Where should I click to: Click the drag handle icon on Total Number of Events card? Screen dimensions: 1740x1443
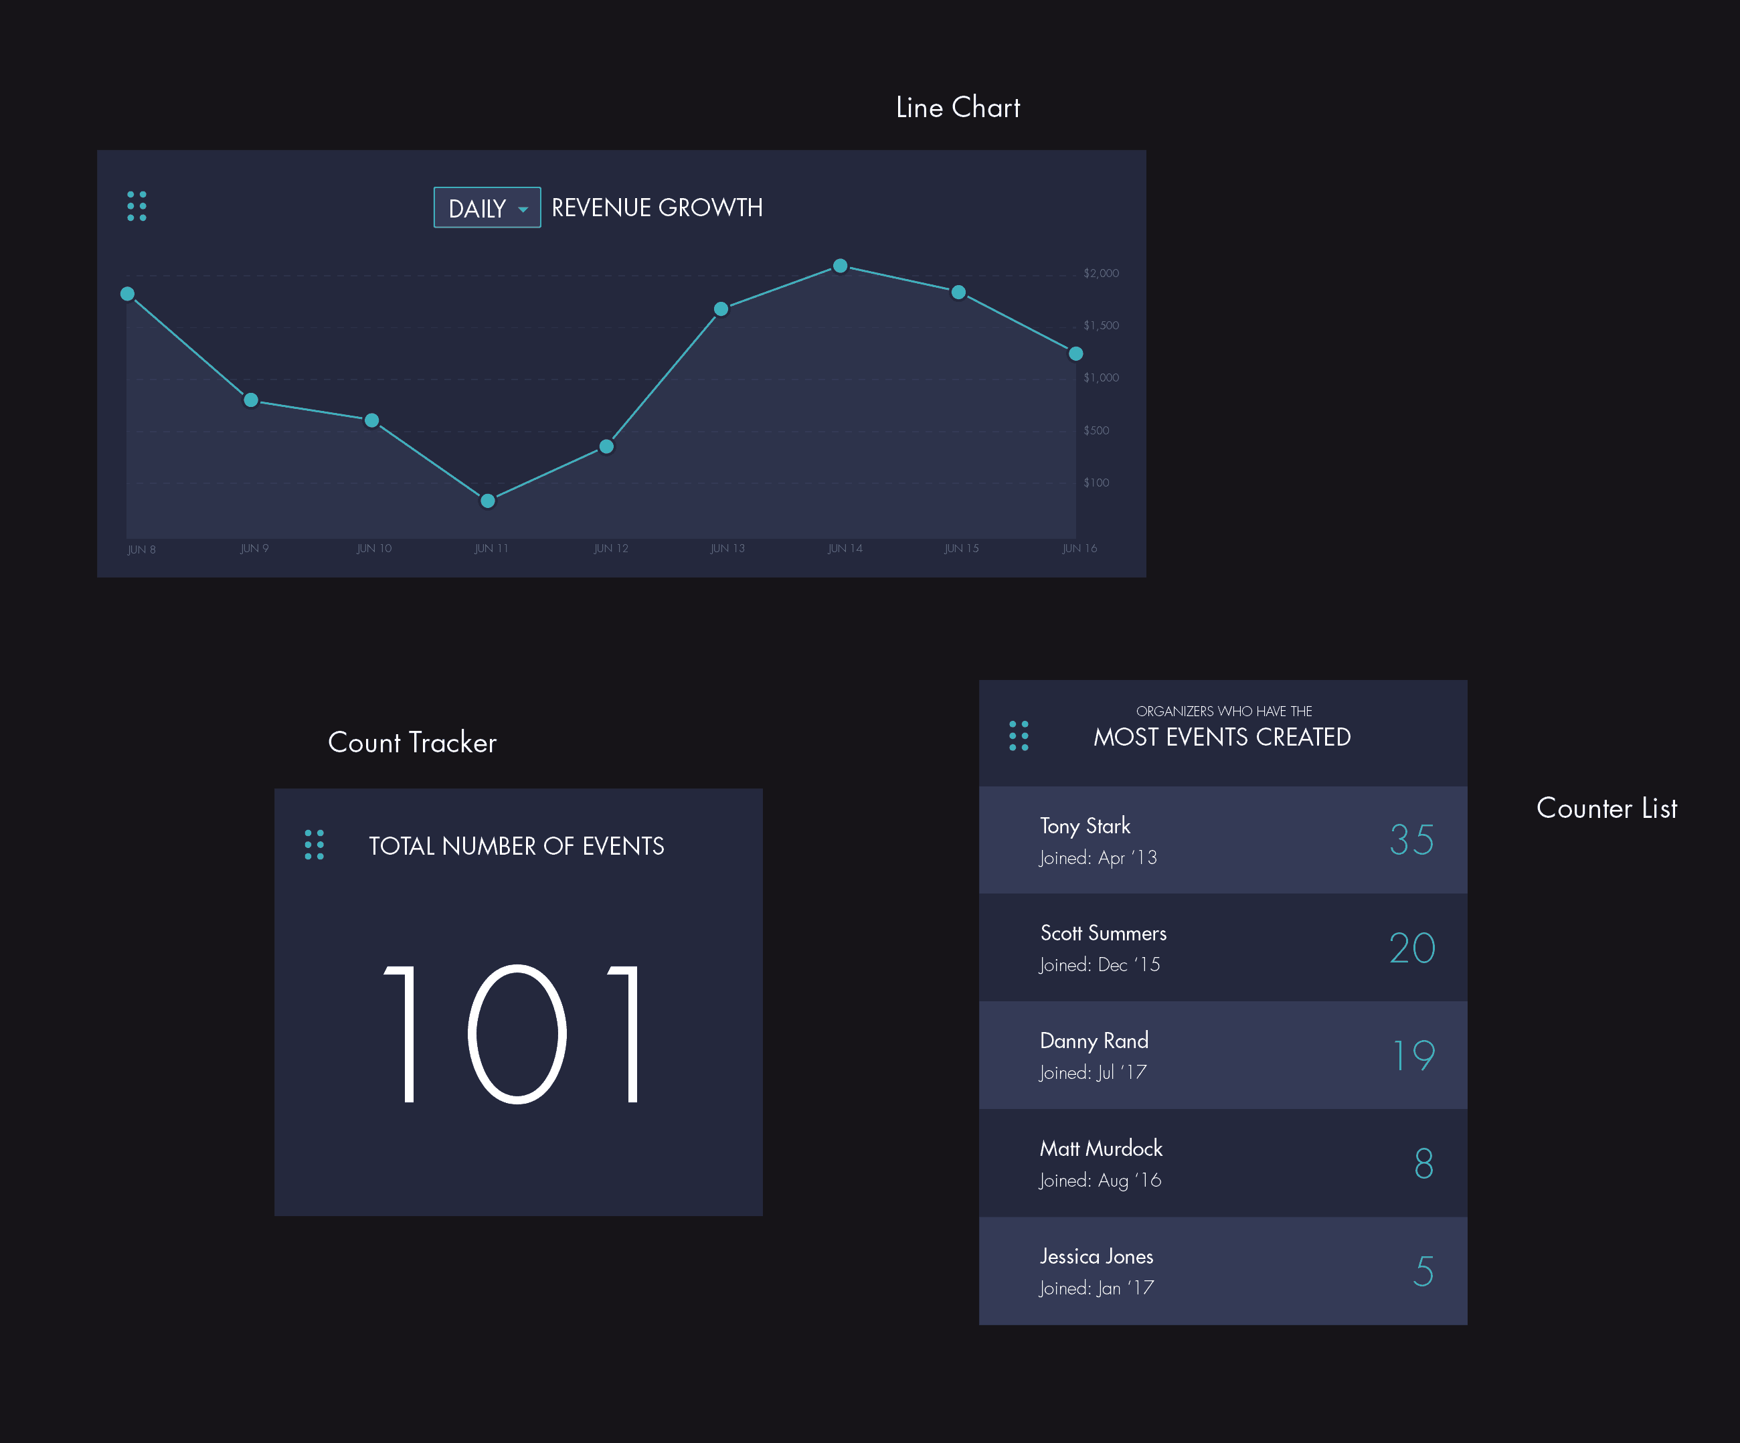315,845
